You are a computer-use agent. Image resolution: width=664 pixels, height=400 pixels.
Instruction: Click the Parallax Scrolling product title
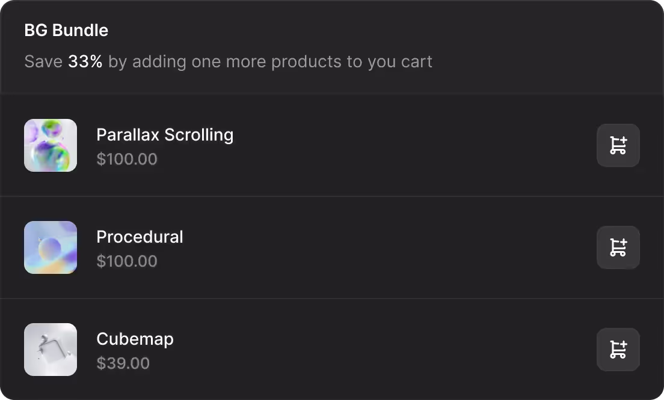coord(165,135)
